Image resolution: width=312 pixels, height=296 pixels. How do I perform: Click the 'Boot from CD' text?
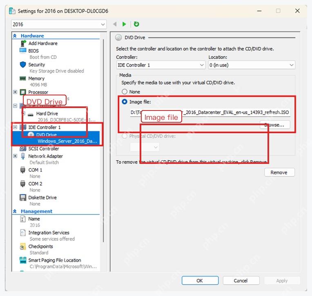click(x=43, y=57)
